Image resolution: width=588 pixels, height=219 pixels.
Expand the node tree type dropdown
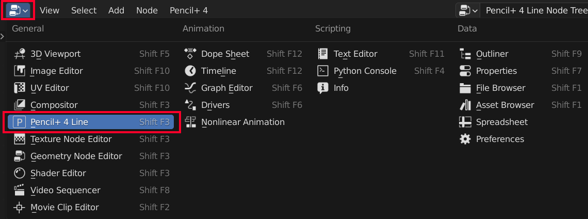[468, 10]
